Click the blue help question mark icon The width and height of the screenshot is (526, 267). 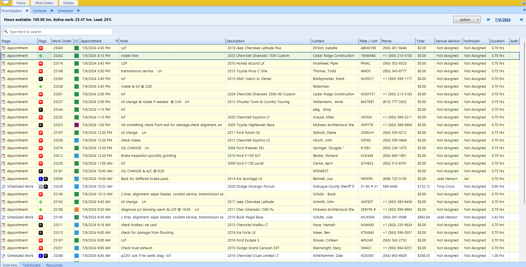[x=523, y=3]
